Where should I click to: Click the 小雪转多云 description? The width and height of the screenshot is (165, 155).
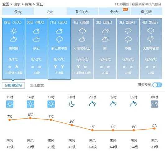[x=82, y=48]
